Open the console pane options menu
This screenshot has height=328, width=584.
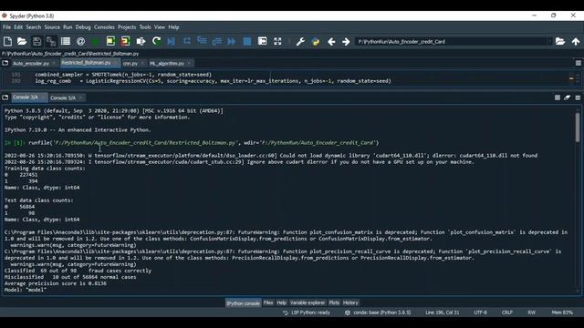578,97
